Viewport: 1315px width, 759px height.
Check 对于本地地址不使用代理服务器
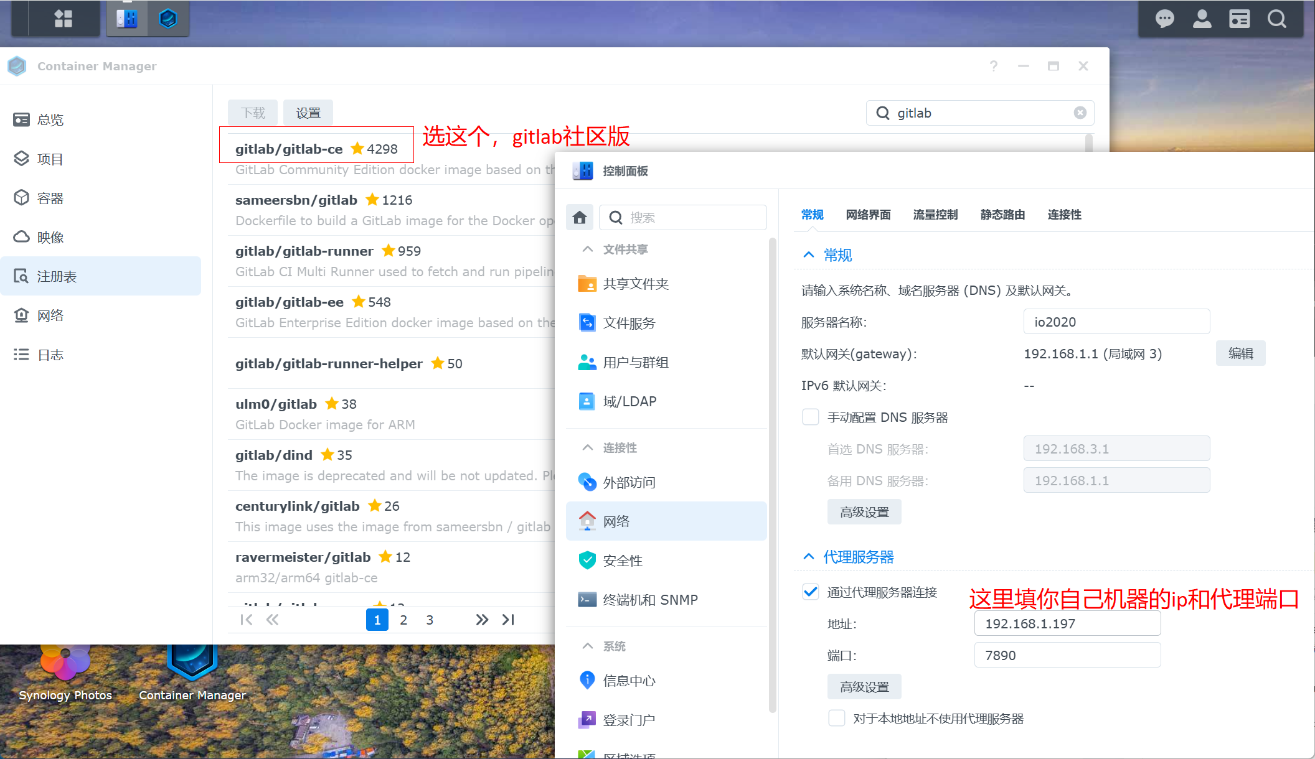tap(836, 717)
